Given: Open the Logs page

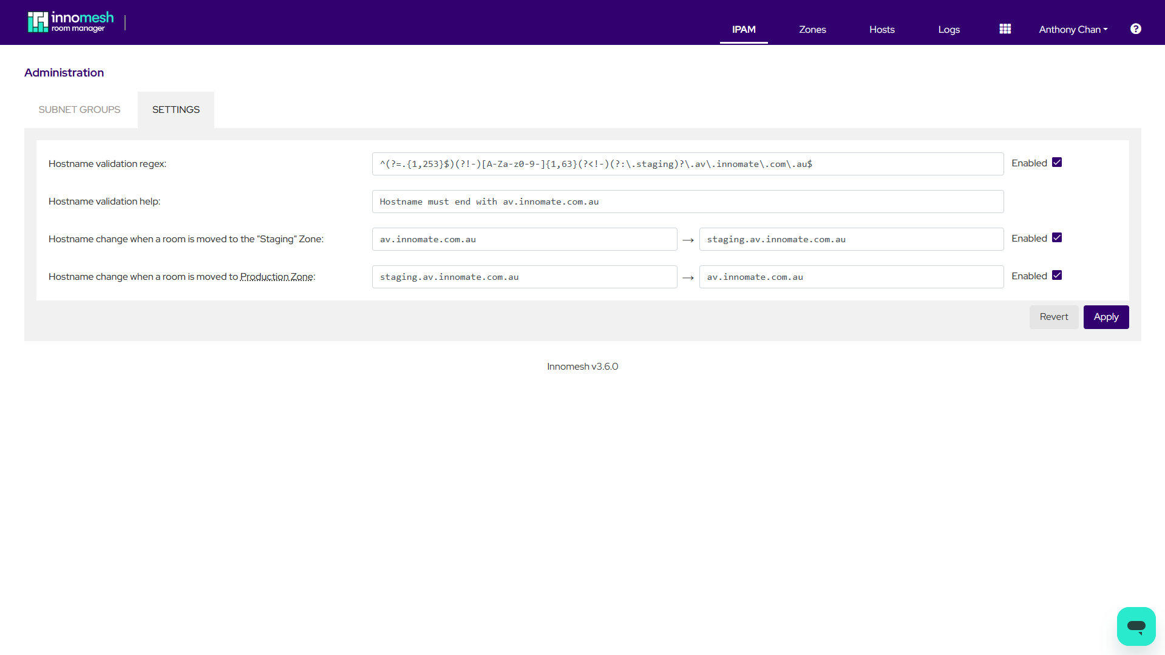Looking at the screenshot, I should tap(948, 29).
